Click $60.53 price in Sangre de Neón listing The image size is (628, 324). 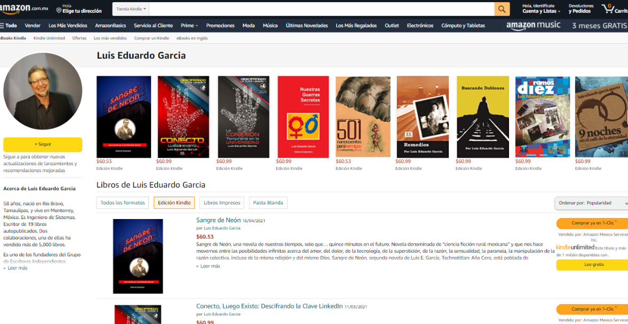(x=205, y=237)
